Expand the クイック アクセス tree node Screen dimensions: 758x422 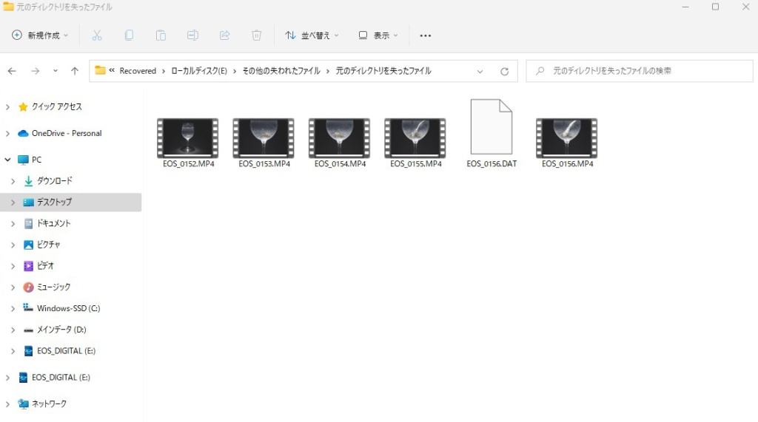[7, 106]
